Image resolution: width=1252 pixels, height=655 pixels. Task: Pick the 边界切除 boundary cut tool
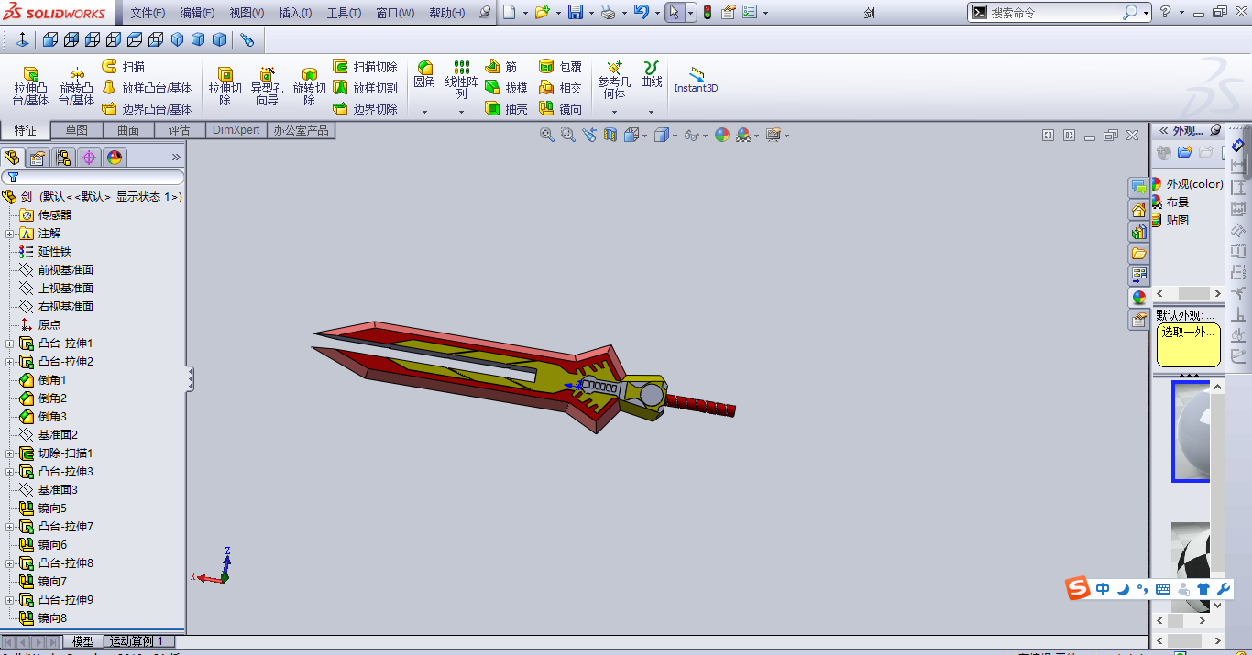[x=365, y=109]
